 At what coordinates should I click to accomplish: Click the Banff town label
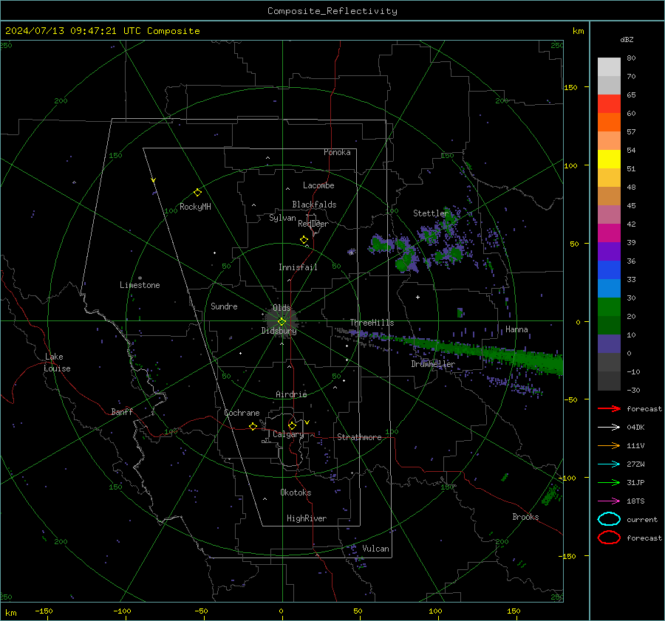coord(122,411)
